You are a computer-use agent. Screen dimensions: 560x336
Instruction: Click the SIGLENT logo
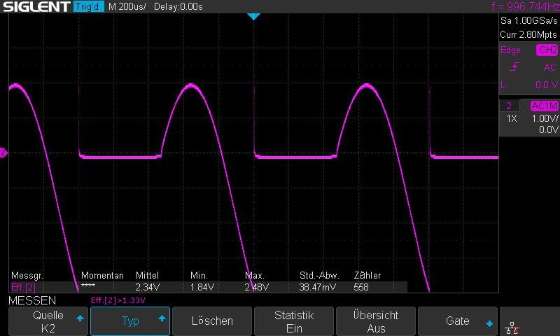34,7
